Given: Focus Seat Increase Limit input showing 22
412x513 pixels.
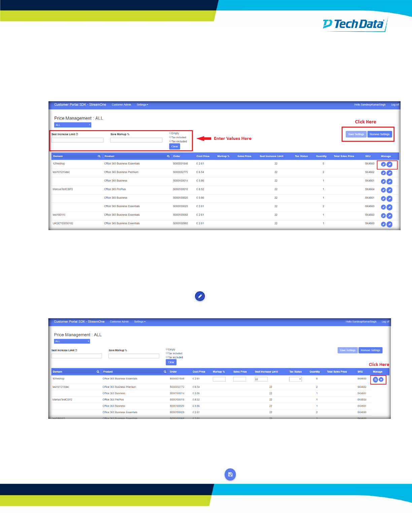Looking at the screenshot, I should pyautogui.click(x=261, y=379).
